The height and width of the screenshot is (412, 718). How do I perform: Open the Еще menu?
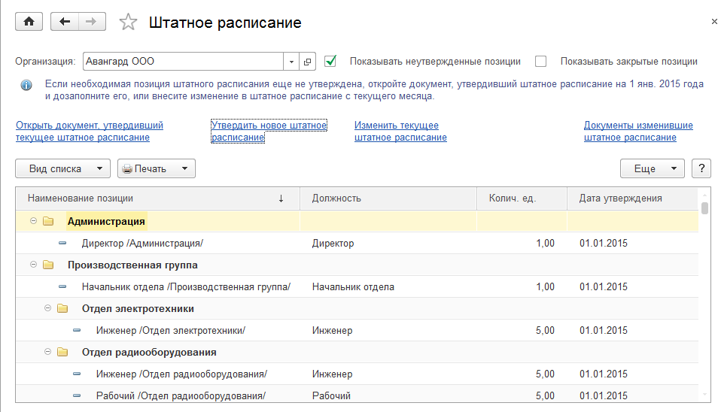click(652, 168)
